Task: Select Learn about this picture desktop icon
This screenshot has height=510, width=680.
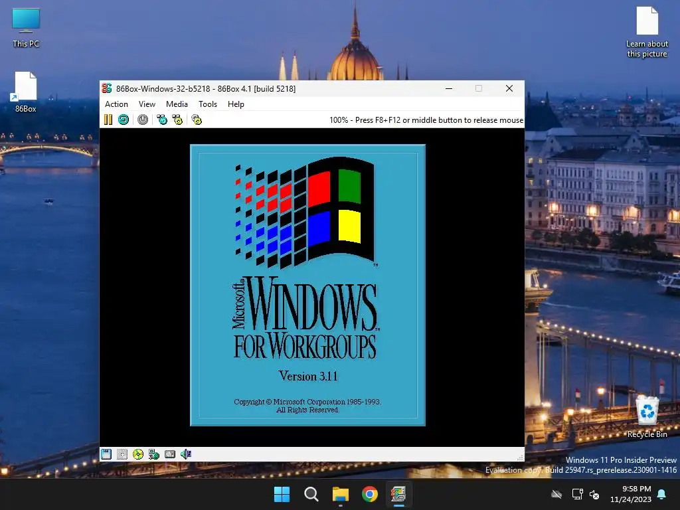Action: 647,33
